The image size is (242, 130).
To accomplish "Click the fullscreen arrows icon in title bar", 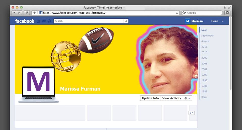I will click(230, 7).
